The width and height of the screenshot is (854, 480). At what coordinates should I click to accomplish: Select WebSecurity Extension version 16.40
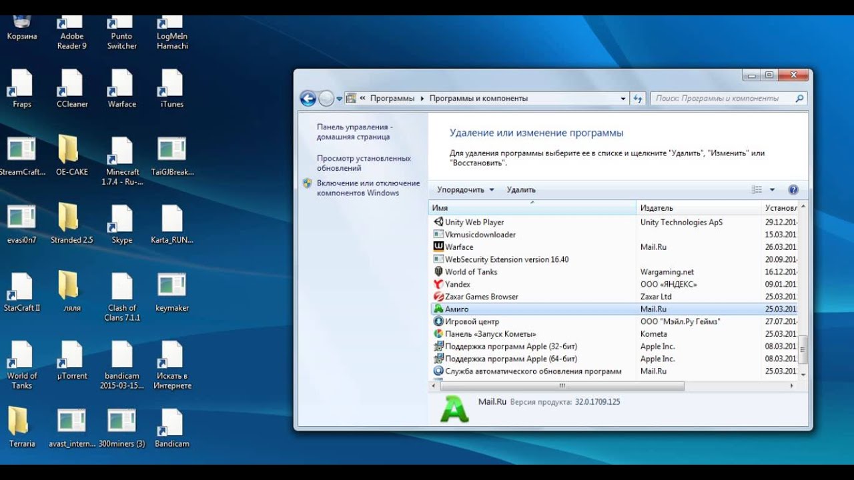[x=613, y=259]
